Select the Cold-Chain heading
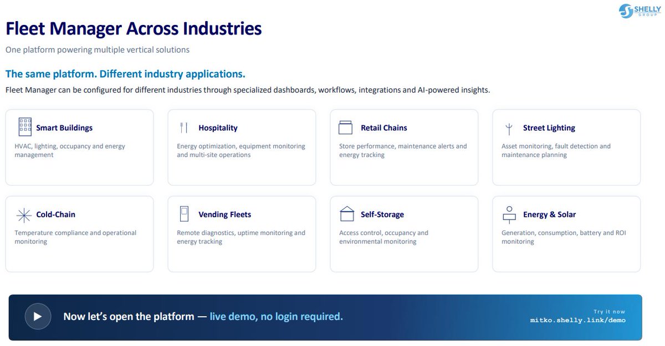This screenshot has width=665, height=346. click(56, 215)
